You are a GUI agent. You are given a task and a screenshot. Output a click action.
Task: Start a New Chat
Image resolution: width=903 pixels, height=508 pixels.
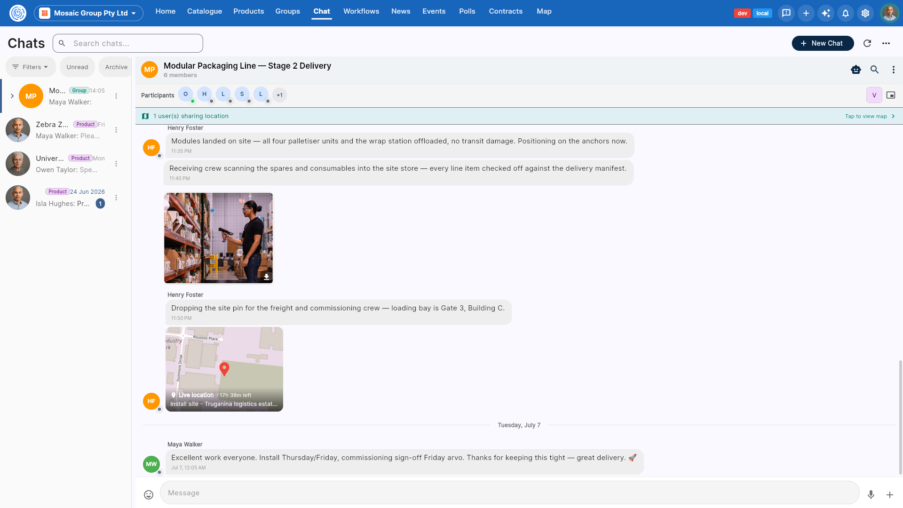823,43
